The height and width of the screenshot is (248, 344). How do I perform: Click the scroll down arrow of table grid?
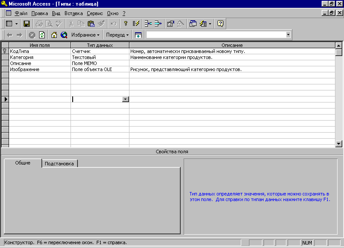point(338,144)
